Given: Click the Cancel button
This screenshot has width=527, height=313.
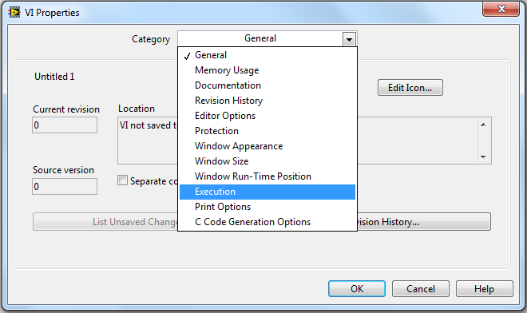Looking at the screenshot, I should [421, 289].
